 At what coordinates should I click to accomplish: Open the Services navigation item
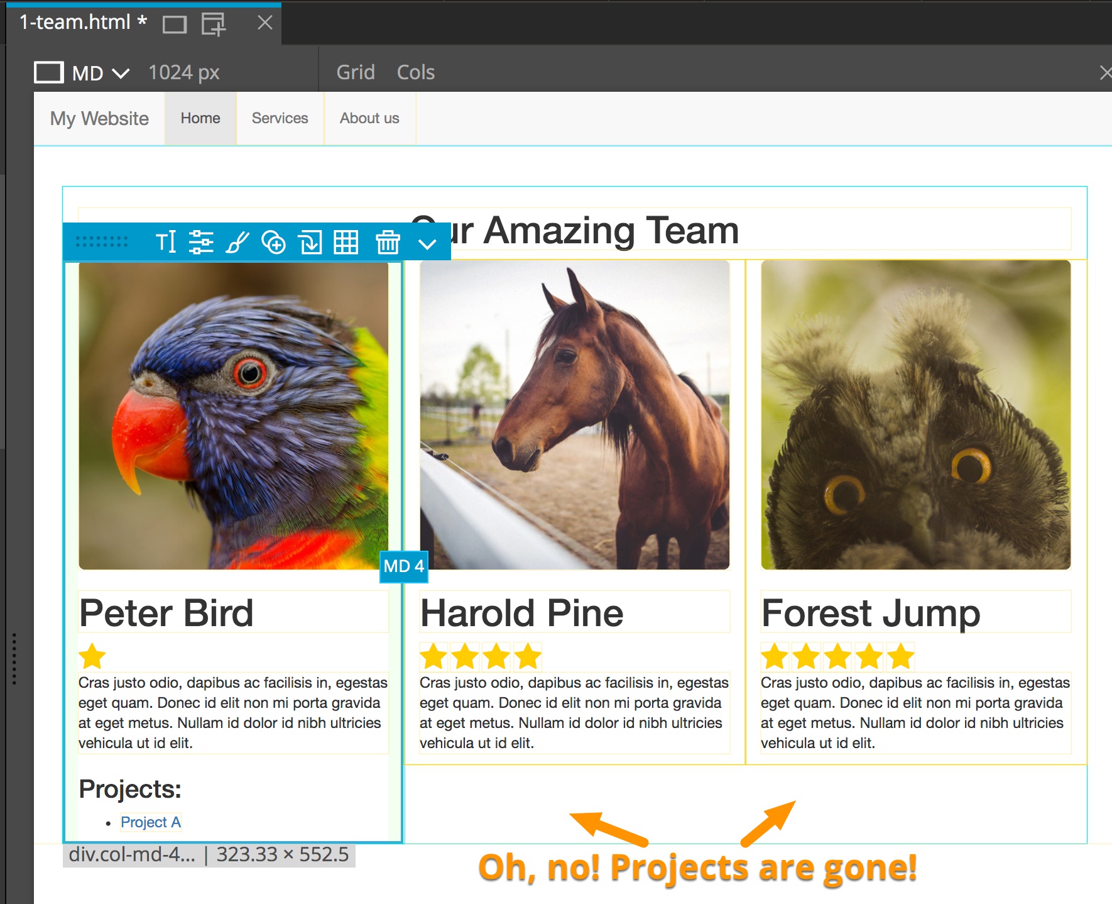pyautogui.click(x=280, y=118)
